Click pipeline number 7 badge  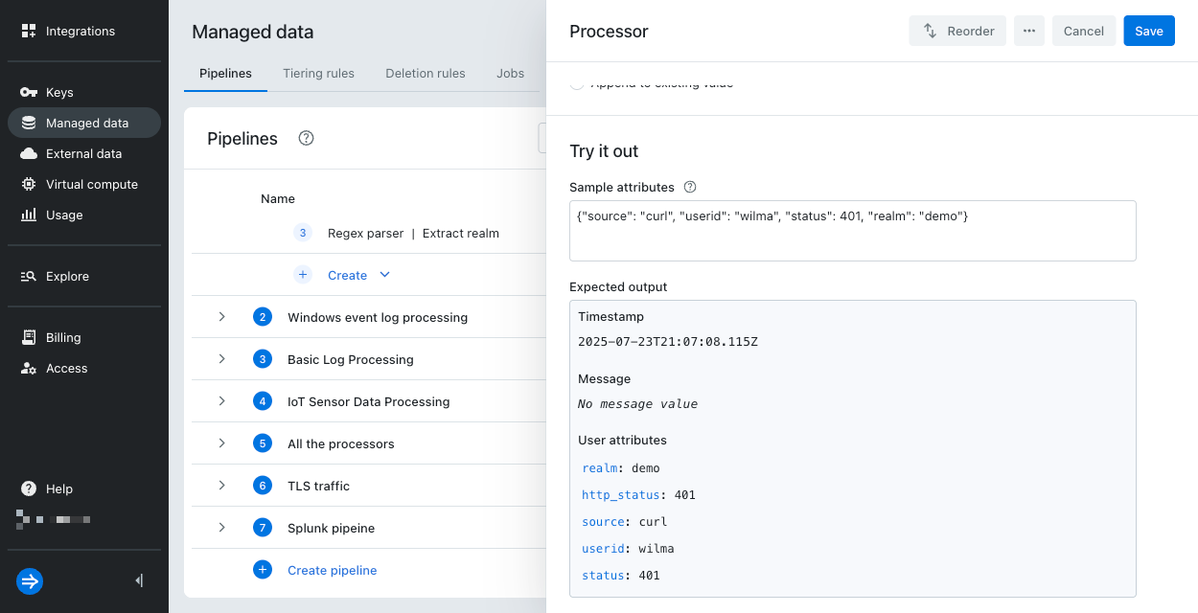(263, 528)
